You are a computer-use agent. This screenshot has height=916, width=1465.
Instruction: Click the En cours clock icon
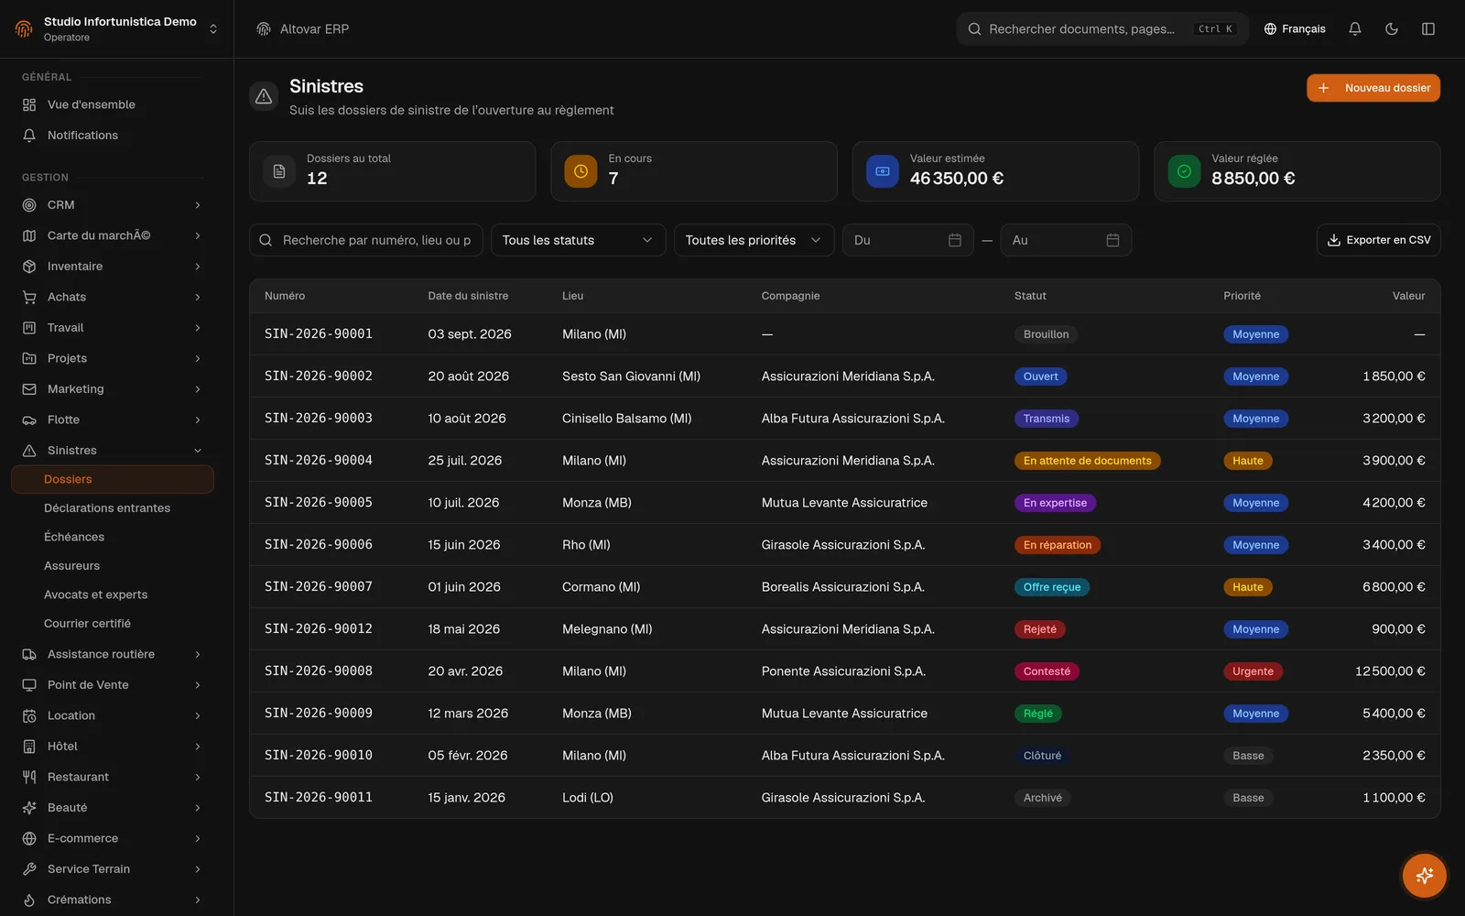[x=581, y=171]
